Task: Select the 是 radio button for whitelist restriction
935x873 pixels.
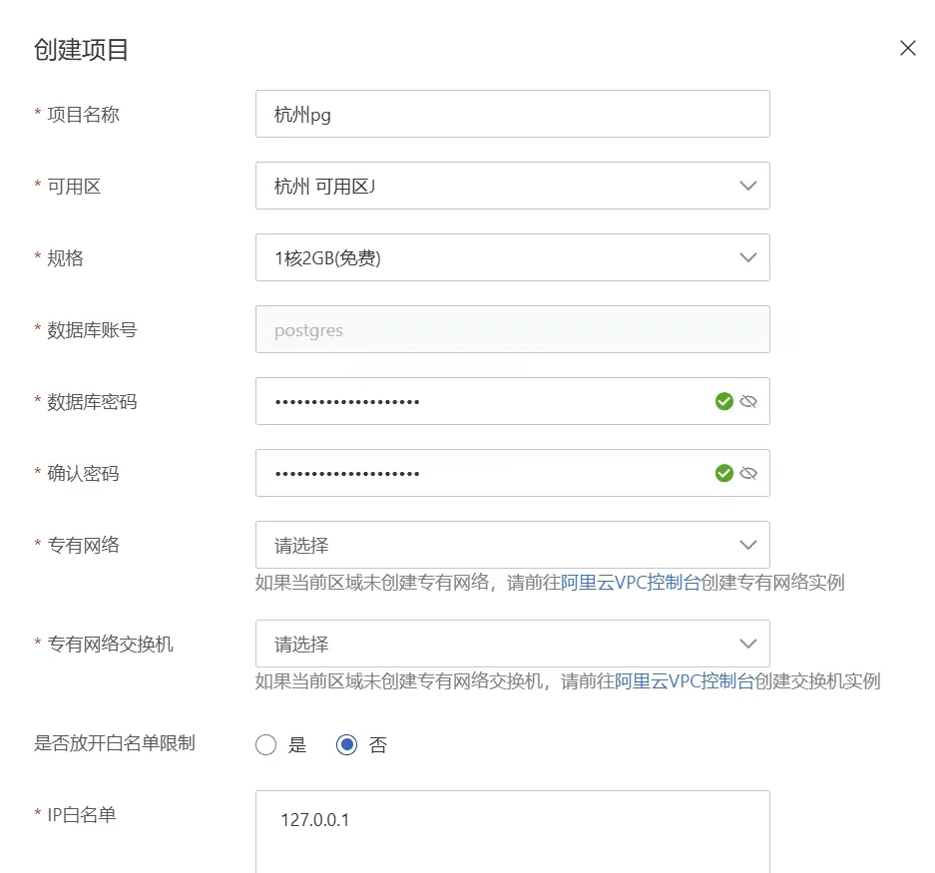Action: (x=266, y=744)
